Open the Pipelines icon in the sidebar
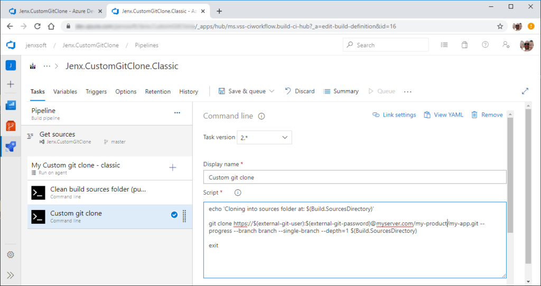 [11, 147]
